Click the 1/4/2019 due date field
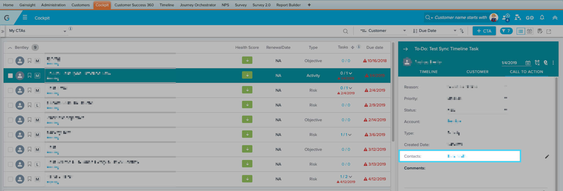Viewport: 563px width, 191px height. point(509,63)
